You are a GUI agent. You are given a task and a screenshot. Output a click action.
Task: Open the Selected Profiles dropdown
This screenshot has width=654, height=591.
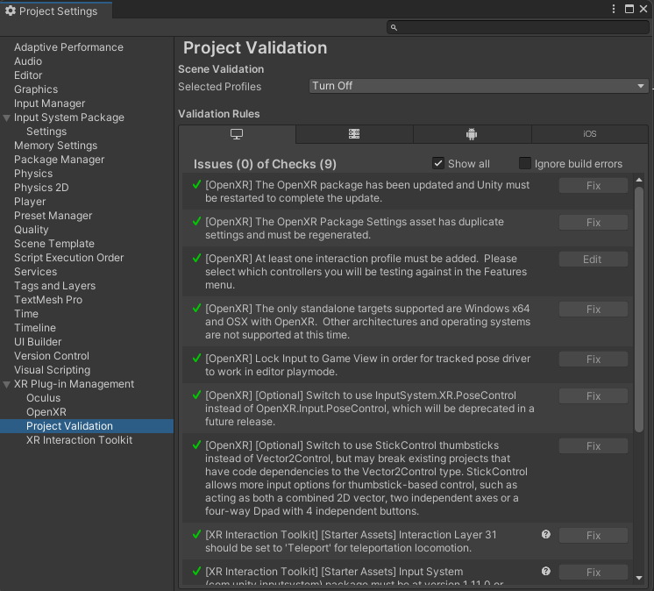point(479,86)
